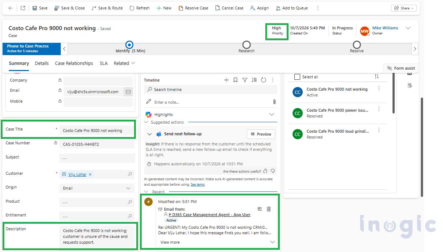Image resolution: width=443 pixels, height=252 pixels.
Task: Search the Customer lookup icon
Action: 130,174
